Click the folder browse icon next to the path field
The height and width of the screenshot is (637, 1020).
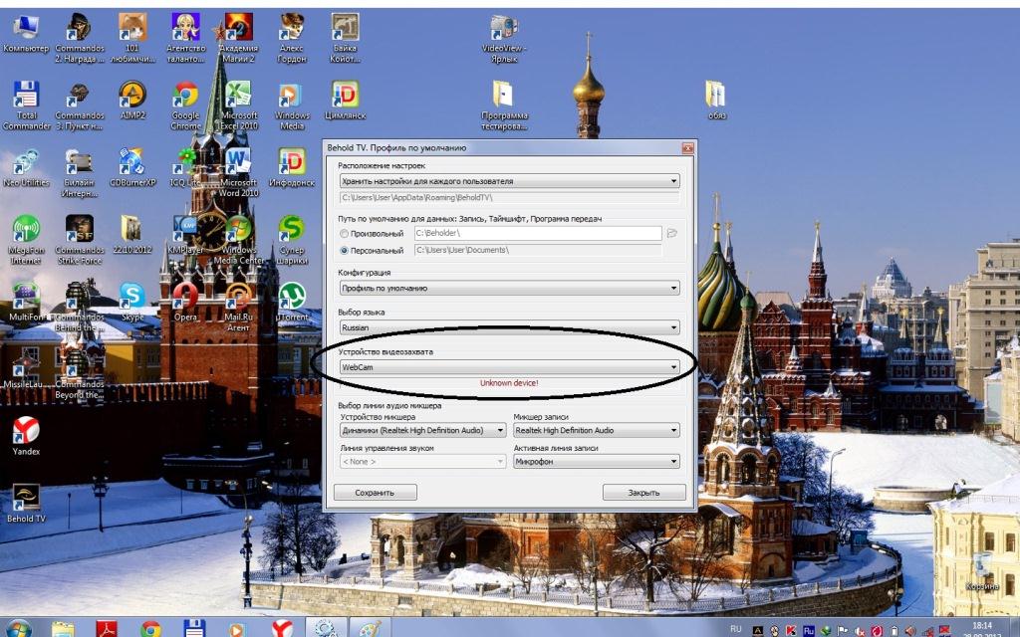tap(670, 233)
